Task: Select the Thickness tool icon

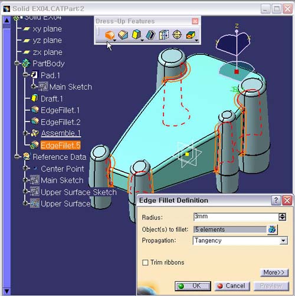Action: (x=163, y=35)
